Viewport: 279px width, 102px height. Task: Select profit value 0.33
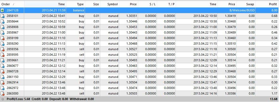(274, 77)
